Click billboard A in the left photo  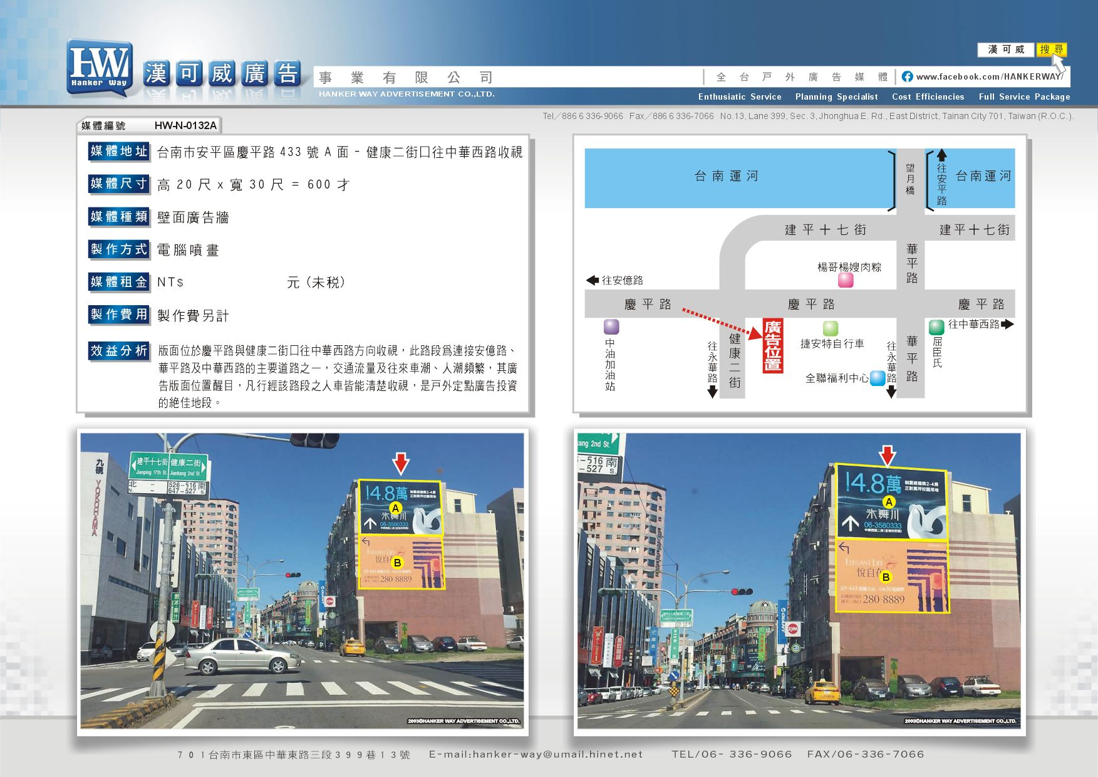pyautogui.click(x=400, y=508)
